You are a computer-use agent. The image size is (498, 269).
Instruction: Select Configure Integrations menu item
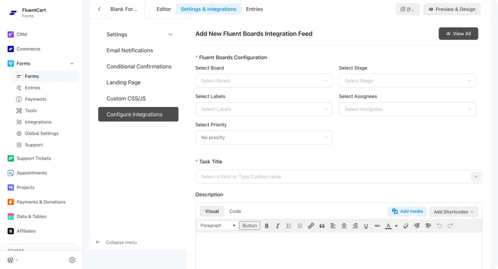[138, 114]
